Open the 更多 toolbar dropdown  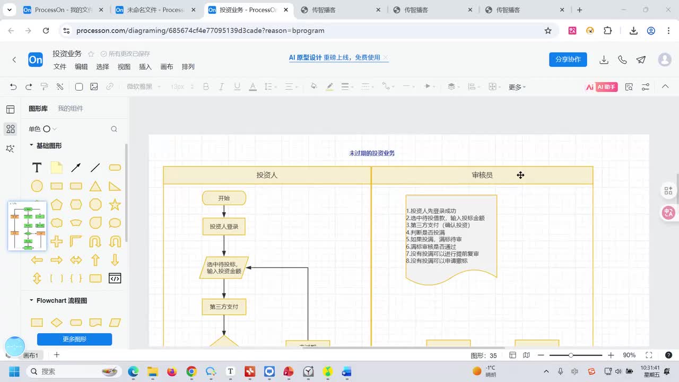pyautogui.click(x=517, y=87)
